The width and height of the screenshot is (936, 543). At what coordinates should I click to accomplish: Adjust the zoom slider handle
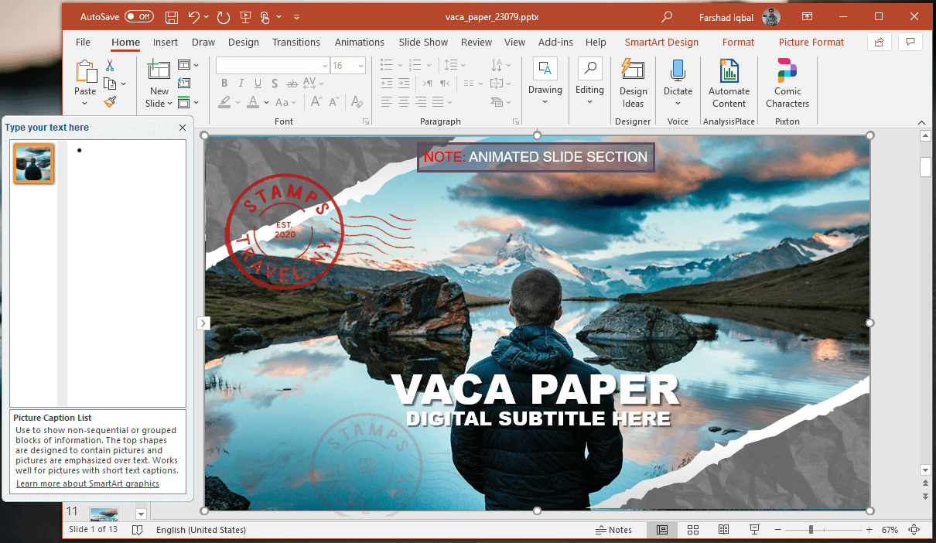tap(811, 530)
